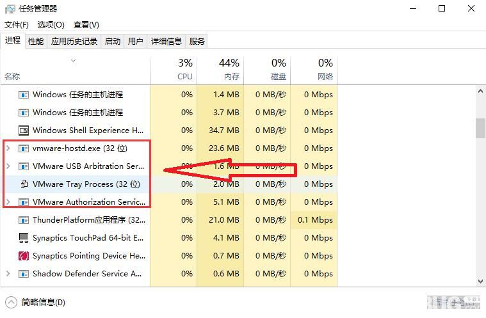Select the Windows Shell Experience H... row

point(168,131)
